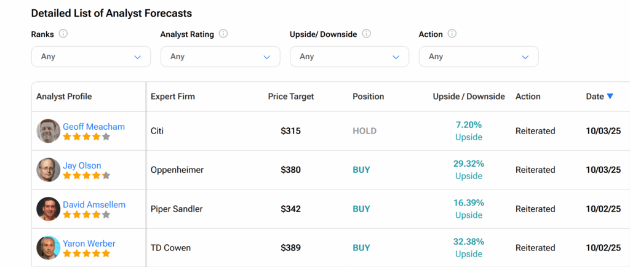
Task: Click the info icon beside Action filter
Action: pos(452,34)
